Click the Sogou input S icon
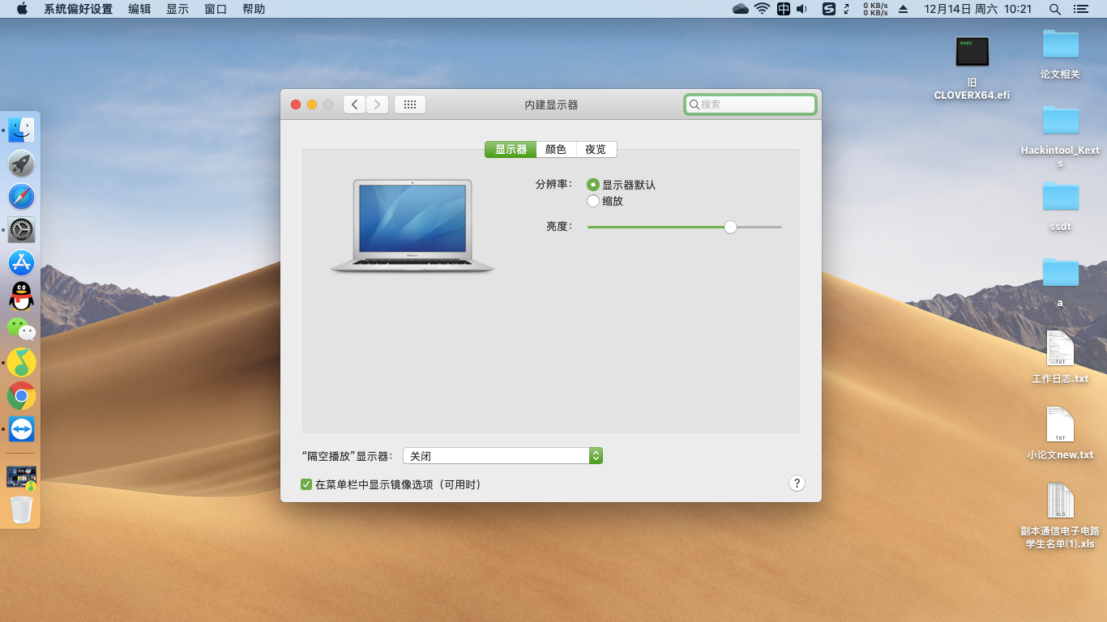The image size is (1107, 622). tap(828, 9)
